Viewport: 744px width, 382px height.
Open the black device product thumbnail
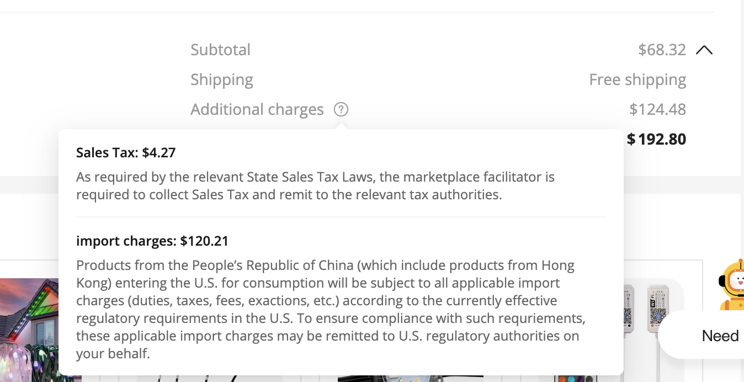[410, 378]
